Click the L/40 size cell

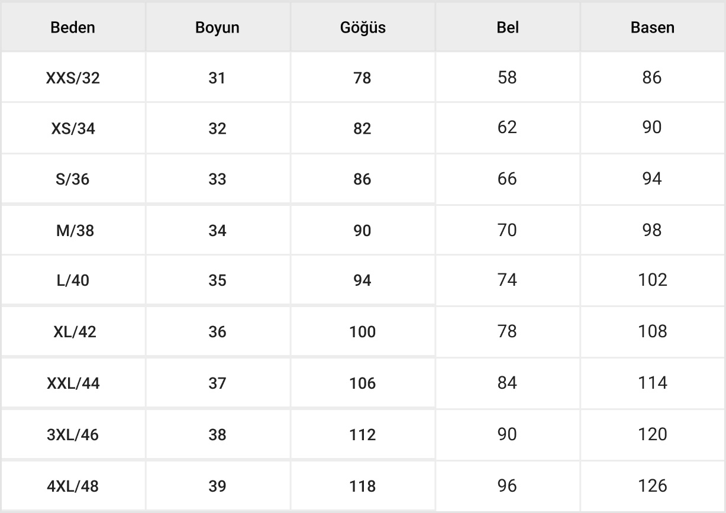click(x=73, y=280)
